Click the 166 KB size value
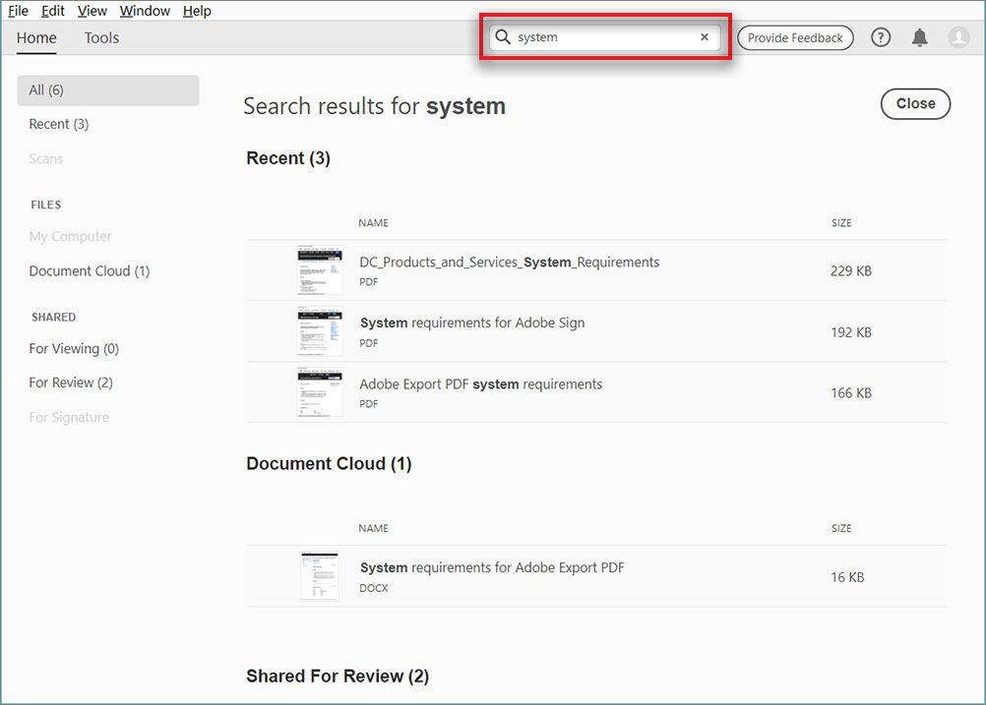This screenshot has width=986, height=705. coord(851,393)
